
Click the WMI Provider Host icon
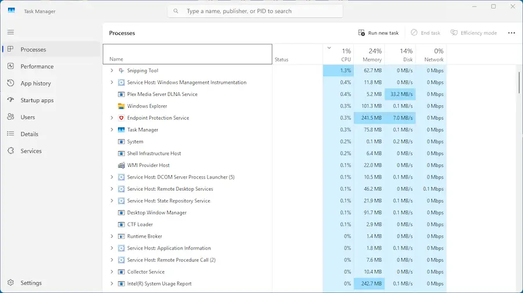coord(121,165)
